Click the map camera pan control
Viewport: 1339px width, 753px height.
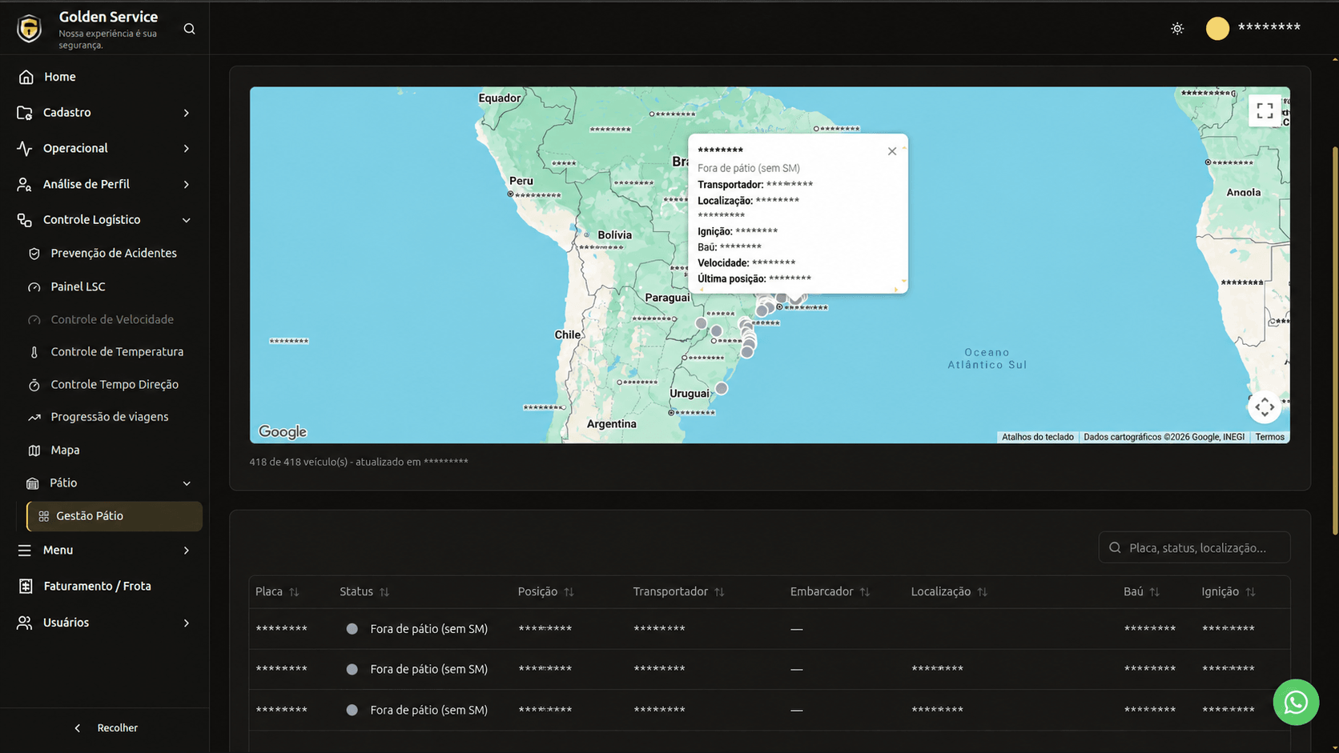[x=1265, y=407]
